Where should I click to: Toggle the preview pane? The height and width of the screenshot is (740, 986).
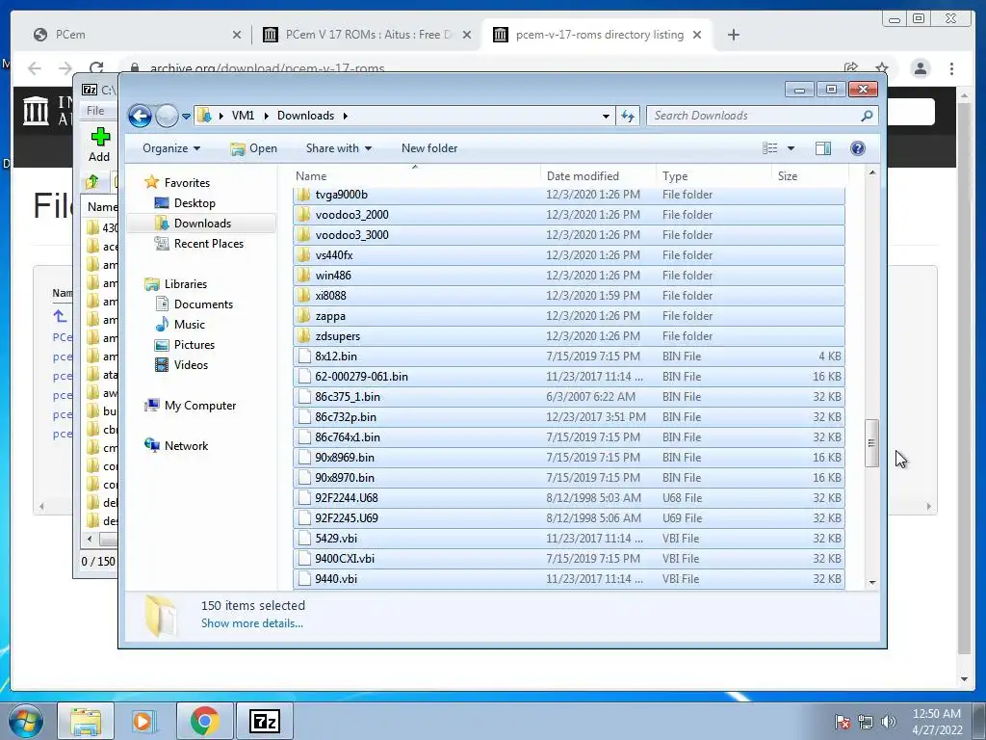[x=823, y=148]
